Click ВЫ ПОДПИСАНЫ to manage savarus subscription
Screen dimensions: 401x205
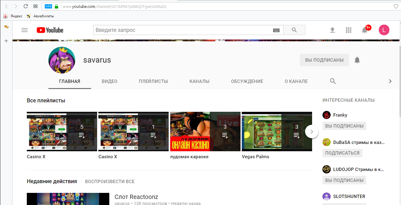coord(324,60)
